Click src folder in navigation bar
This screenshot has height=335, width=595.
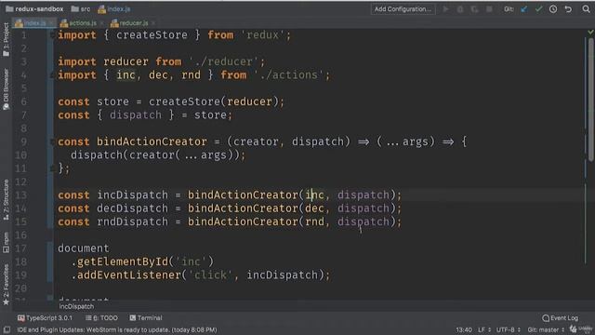tap(81, 9)
